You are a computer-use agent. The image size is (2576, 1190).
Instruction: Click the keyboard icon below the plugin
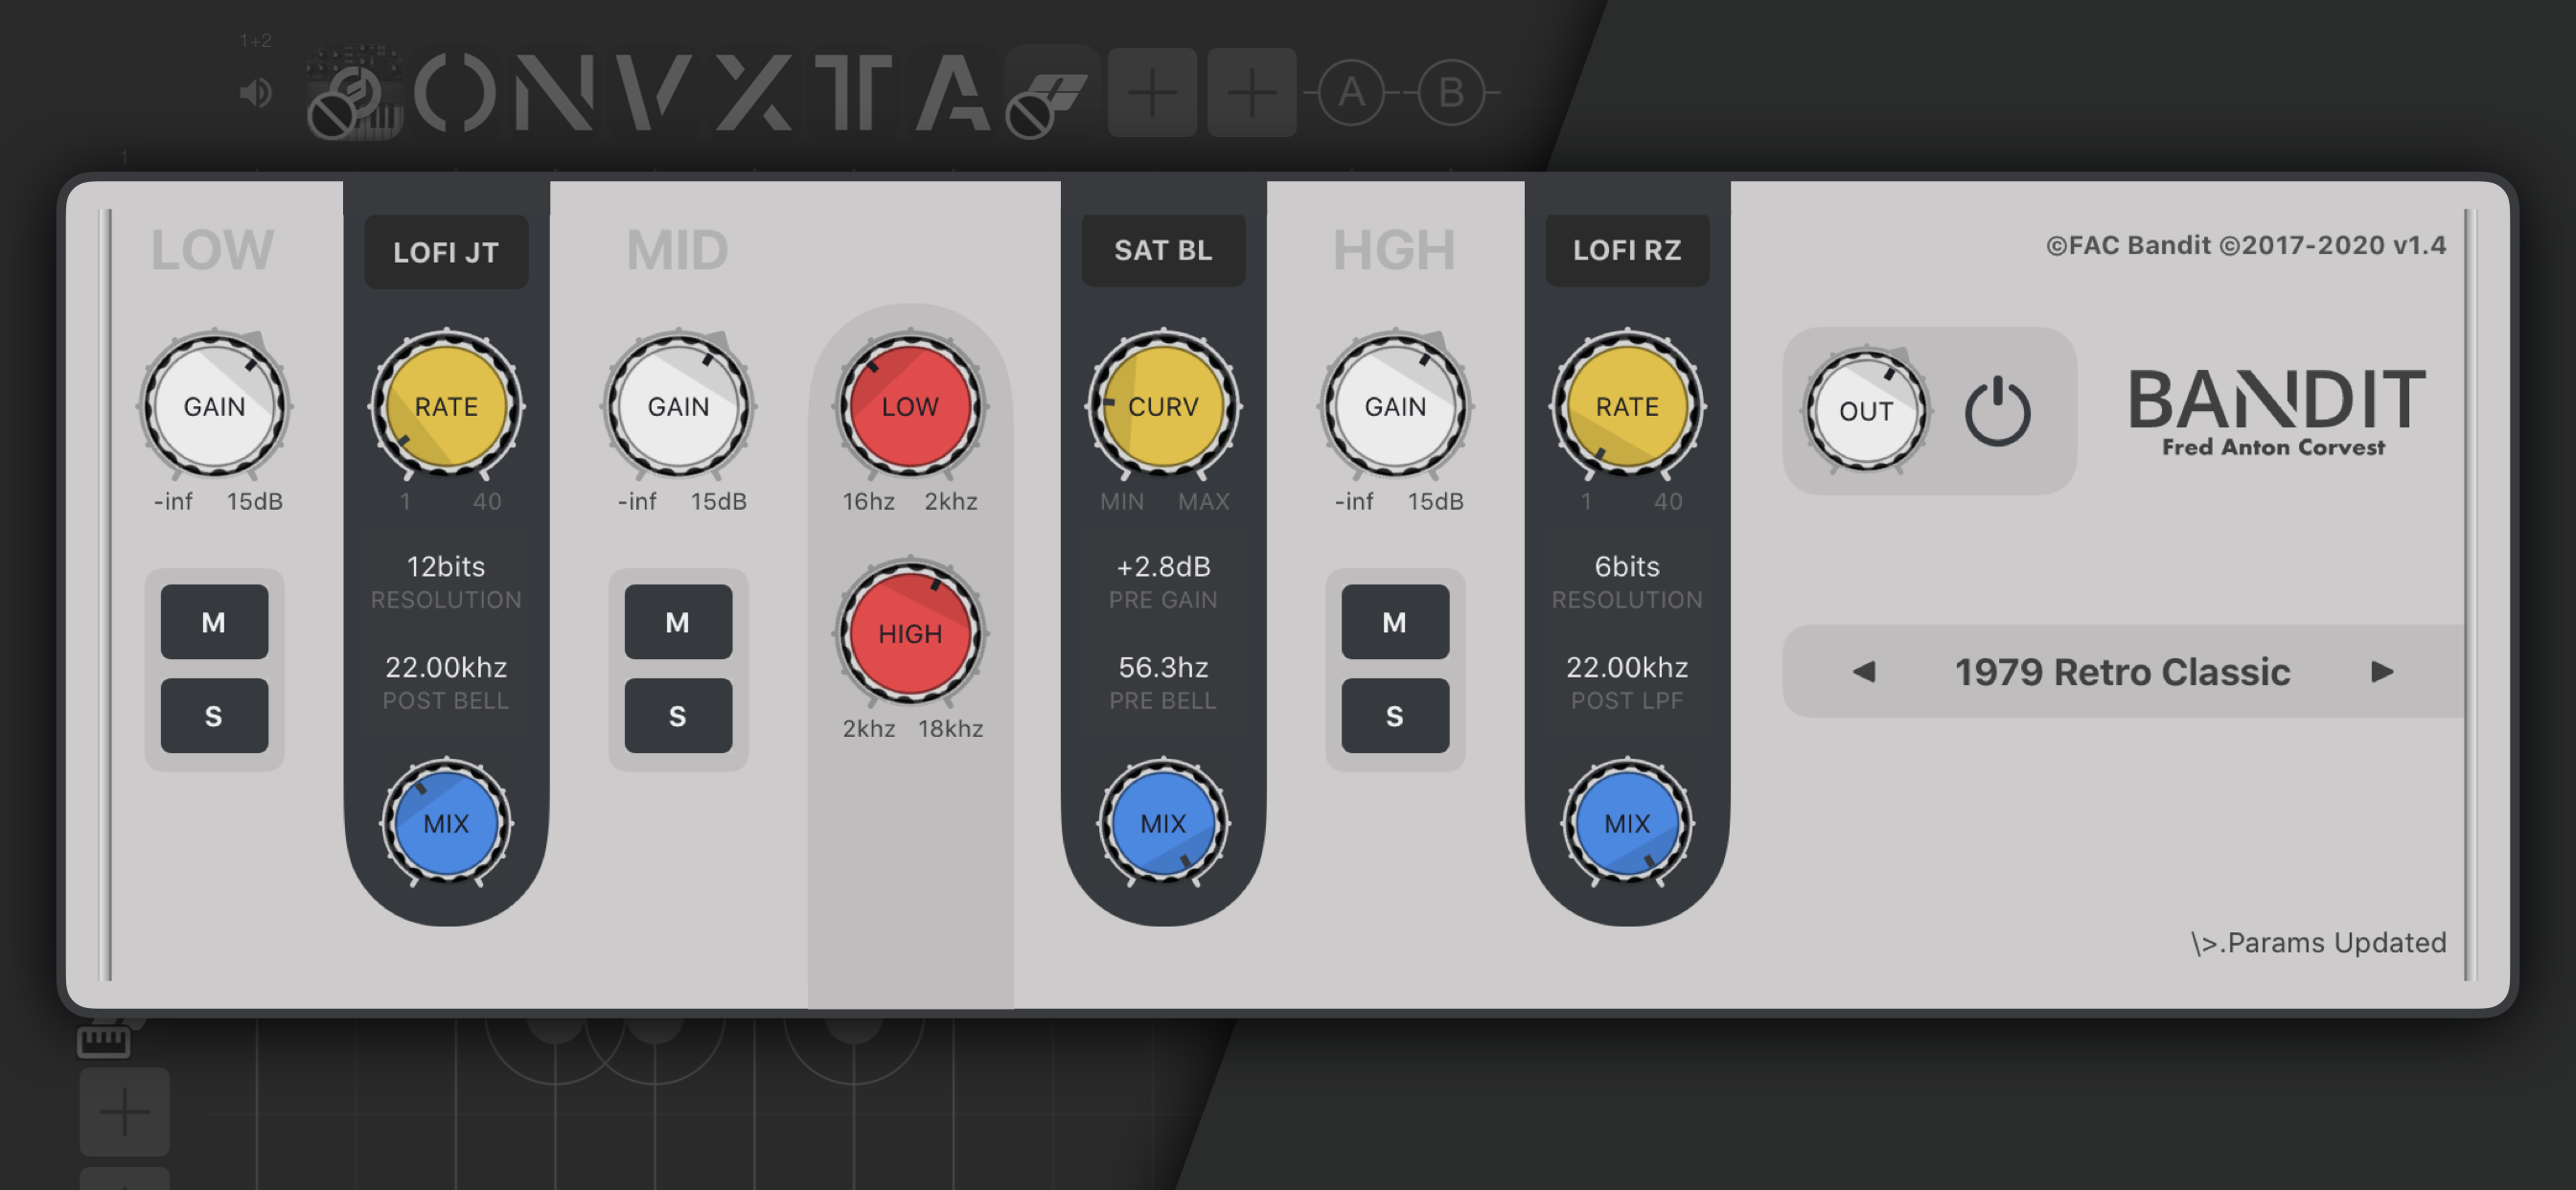coord(104,1041)
